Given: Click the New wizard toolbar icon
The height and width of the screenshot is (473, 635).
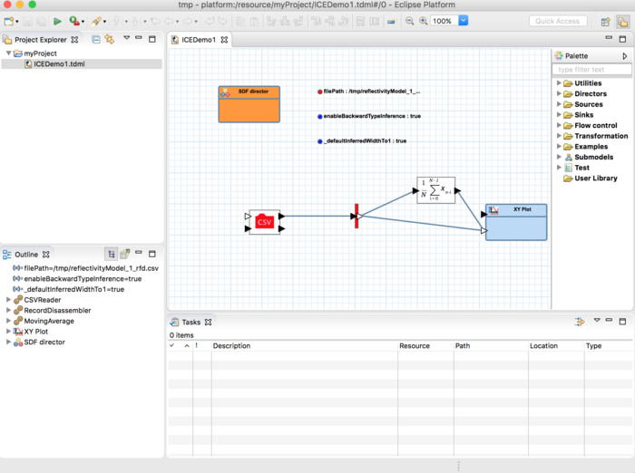Looking at the screenshot, I should [x=8, y=21].
